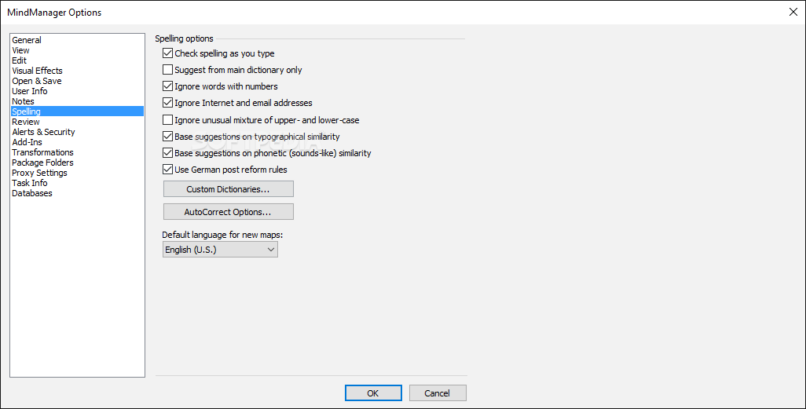
Task: Open the Open & Save section
Action: pyautogui.click(x=36, y=81)
